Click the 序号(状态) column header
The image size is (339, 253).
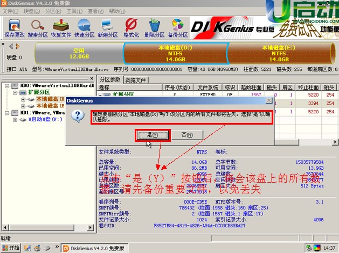(177, 87)
